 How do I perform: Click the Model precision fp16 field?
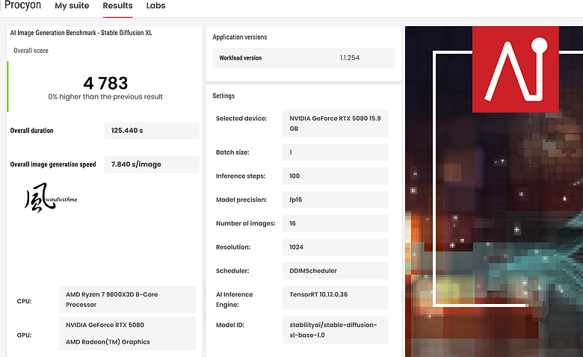(x=335, y=200)
